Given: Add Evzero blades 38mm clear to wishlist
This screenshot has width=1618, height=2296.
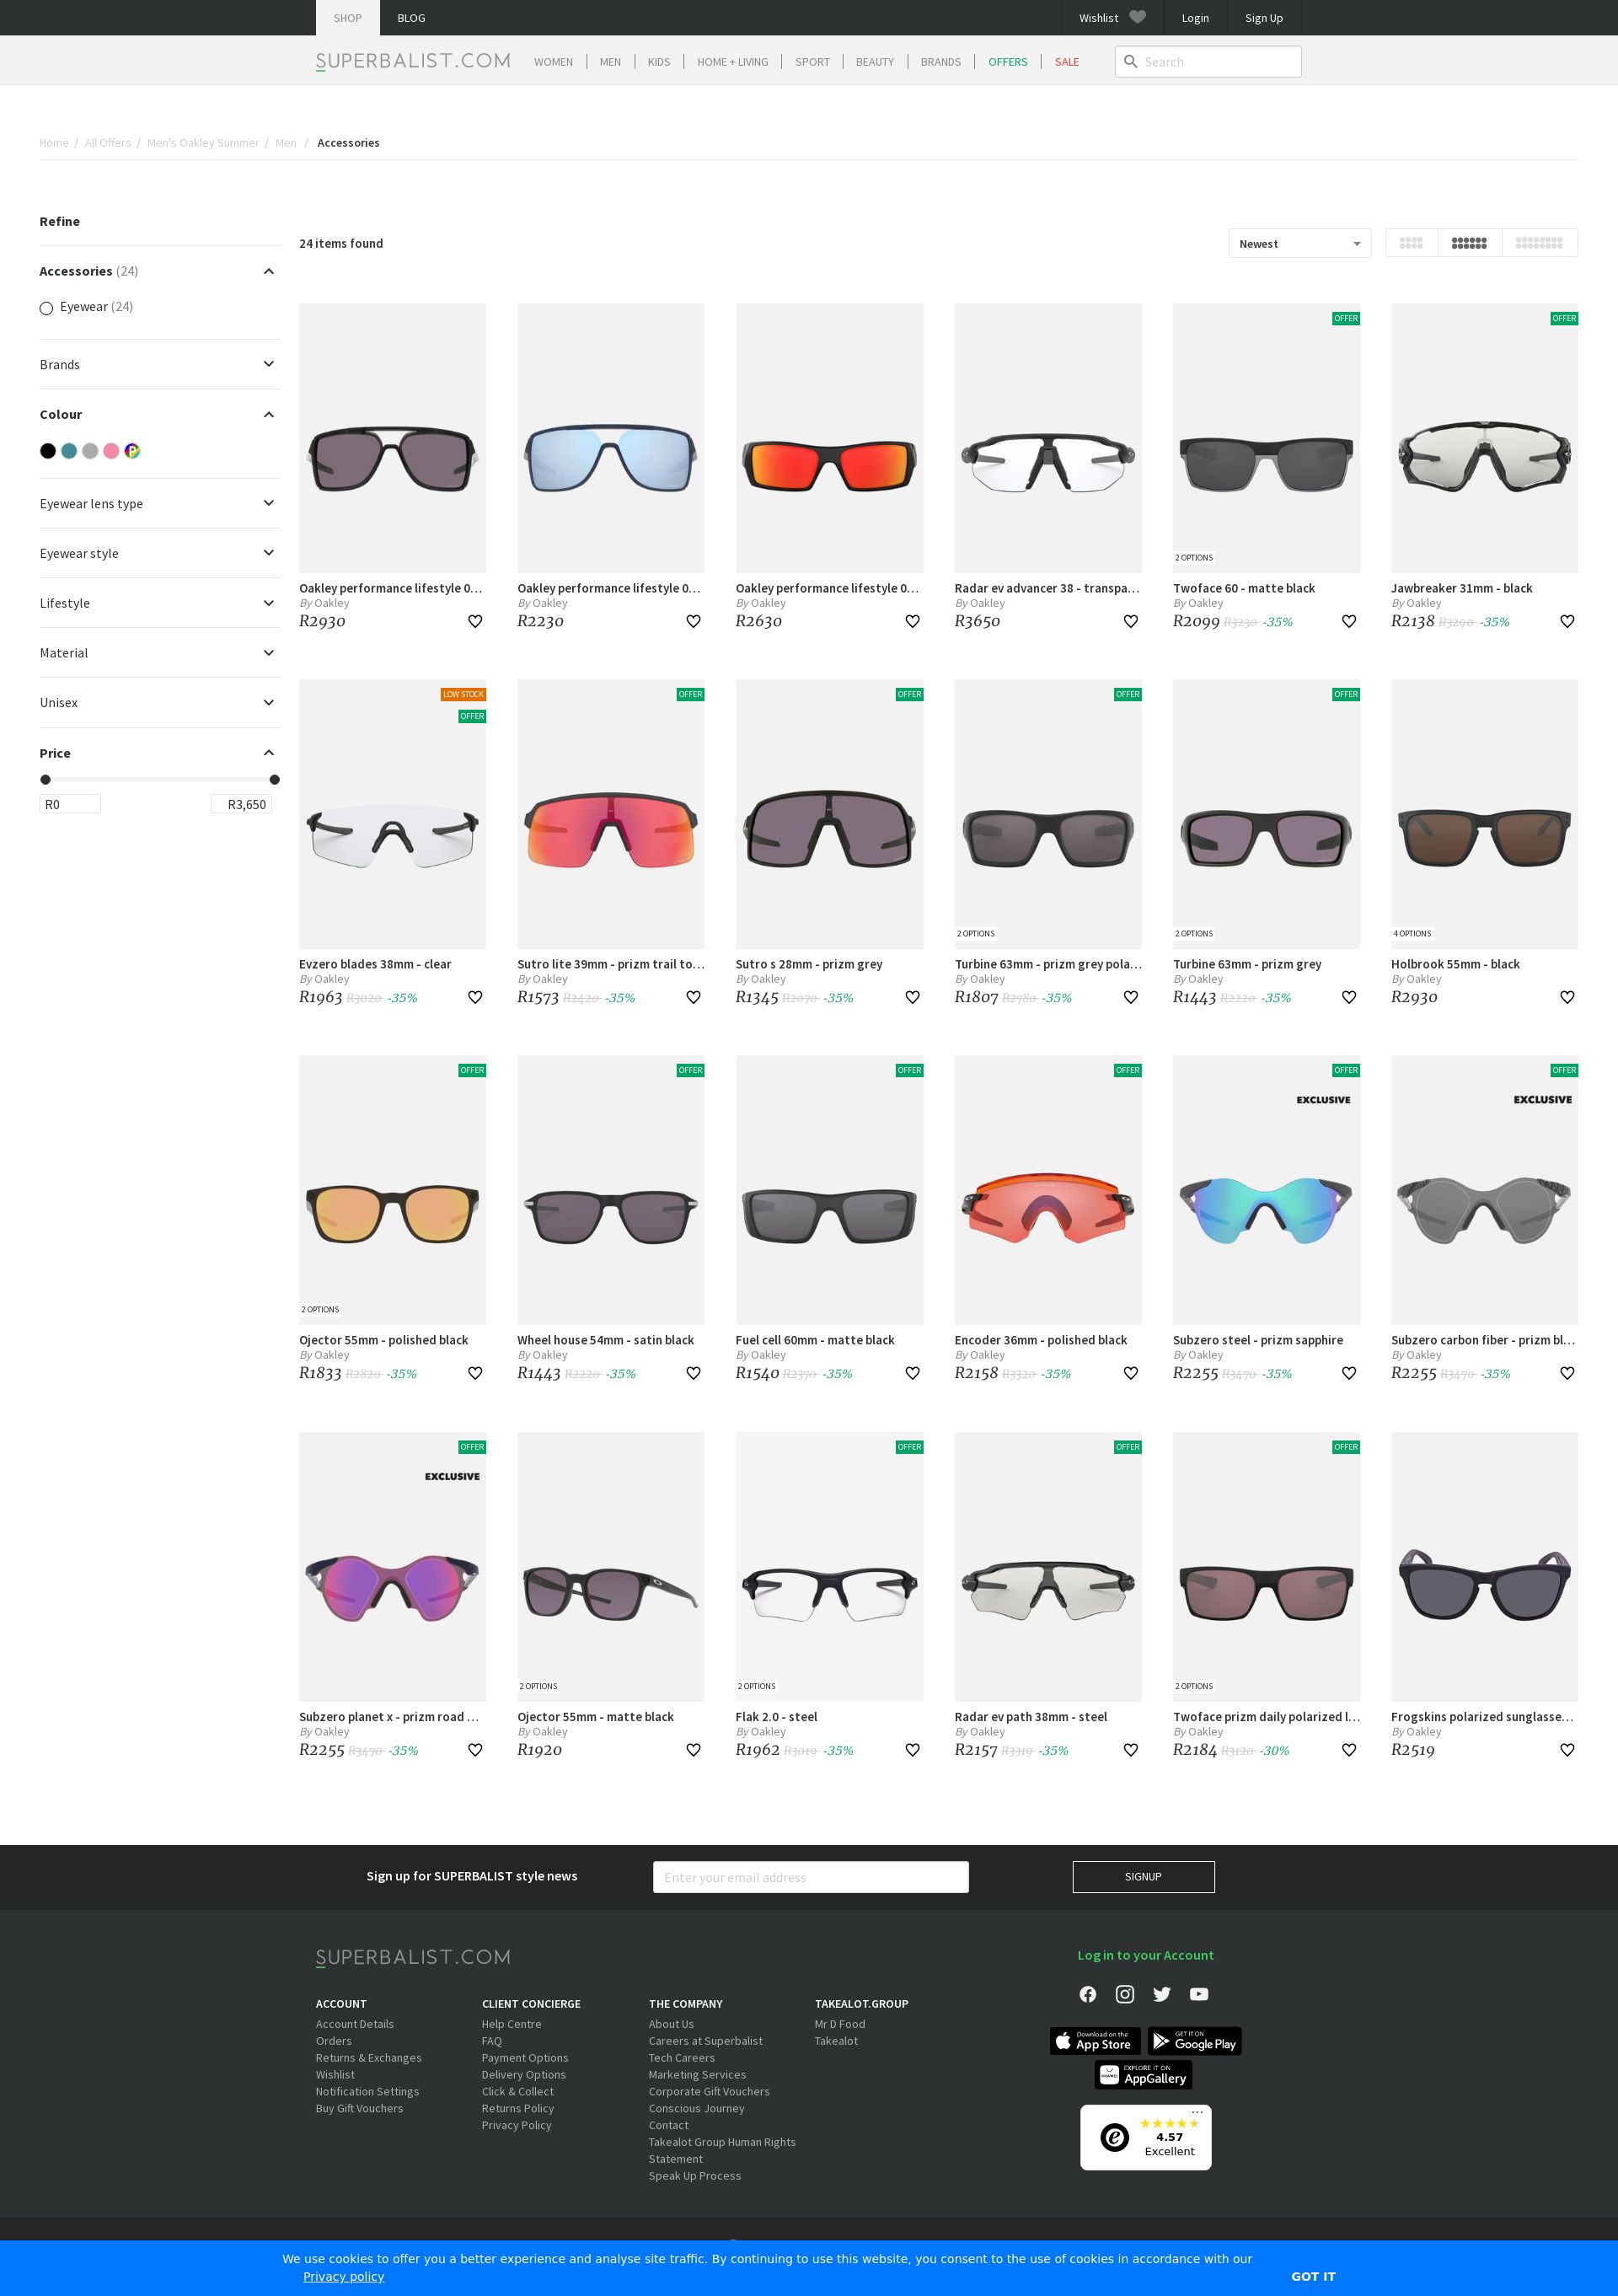Looking at the screenshot, I should point(475,997).
